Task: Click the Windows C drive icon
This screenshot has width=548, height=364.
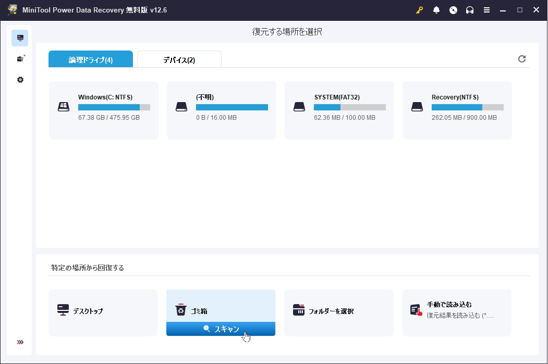Action: [x=64, y=107]
